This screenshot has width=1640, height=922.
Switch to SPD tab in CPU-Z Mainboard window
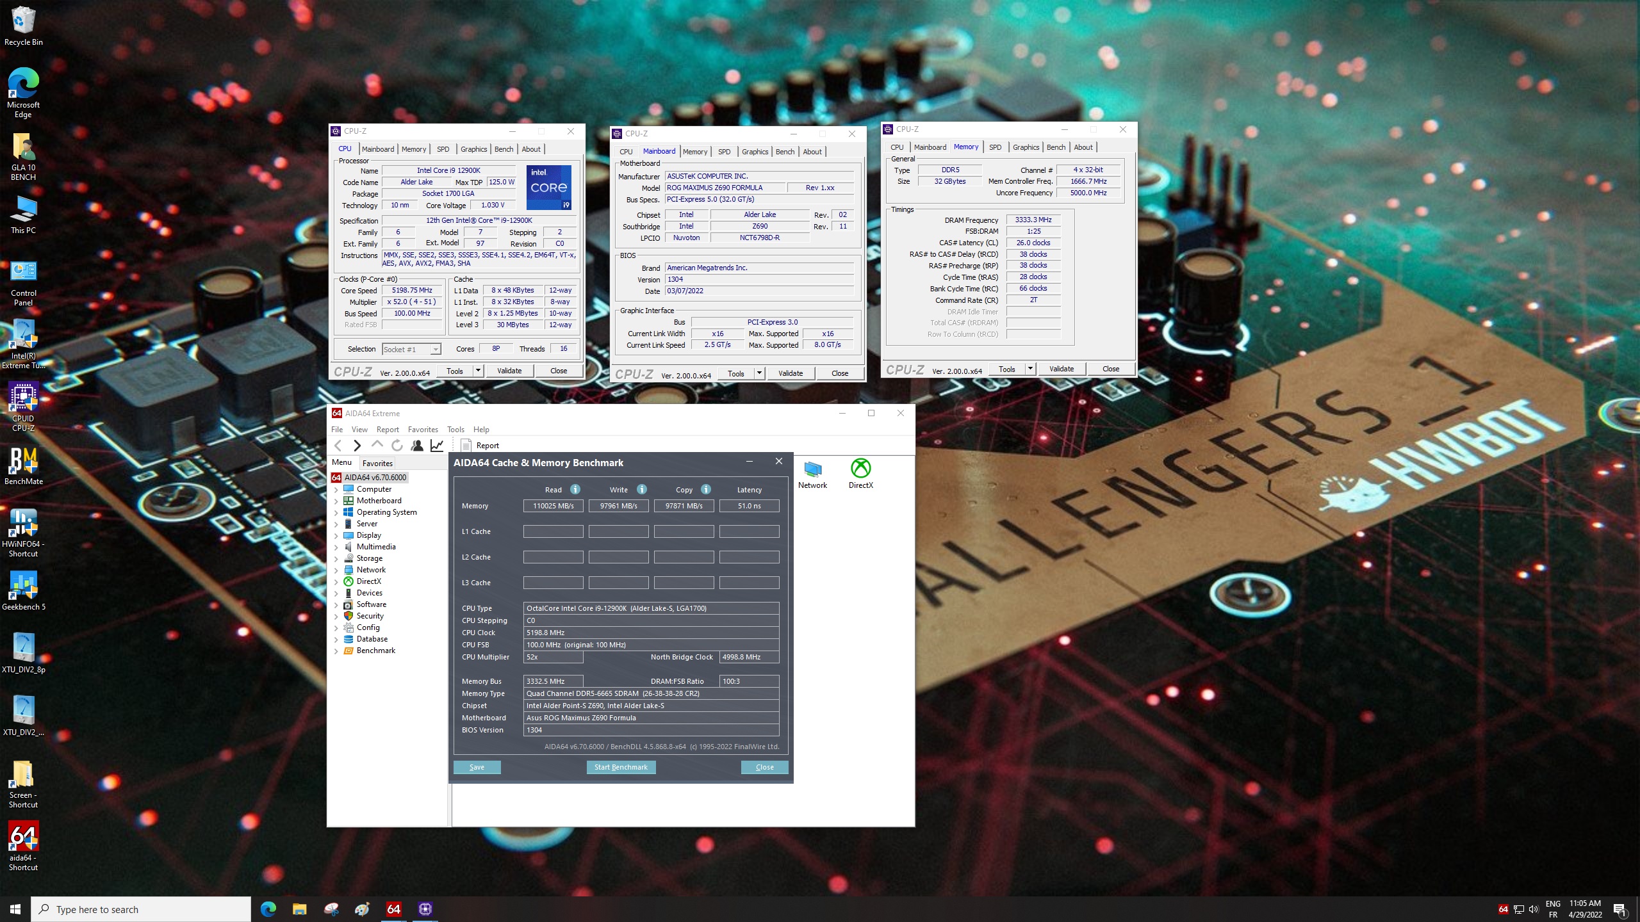tap(724, 152)
